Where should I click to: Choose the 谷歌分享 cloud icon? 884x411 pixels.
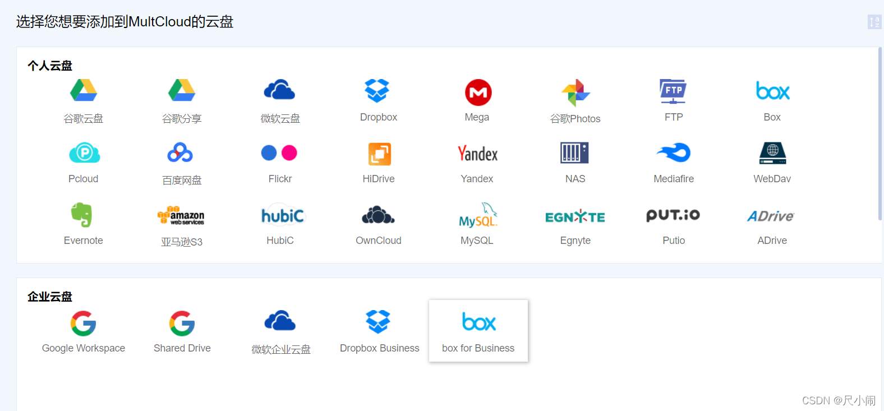coord(182,90)
